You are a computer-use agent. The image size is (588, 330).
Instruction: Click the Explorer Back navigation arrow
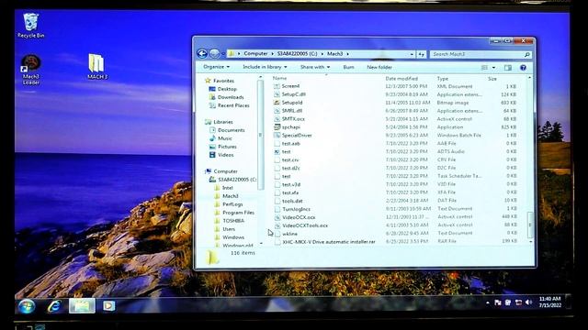tap(202, 54)
